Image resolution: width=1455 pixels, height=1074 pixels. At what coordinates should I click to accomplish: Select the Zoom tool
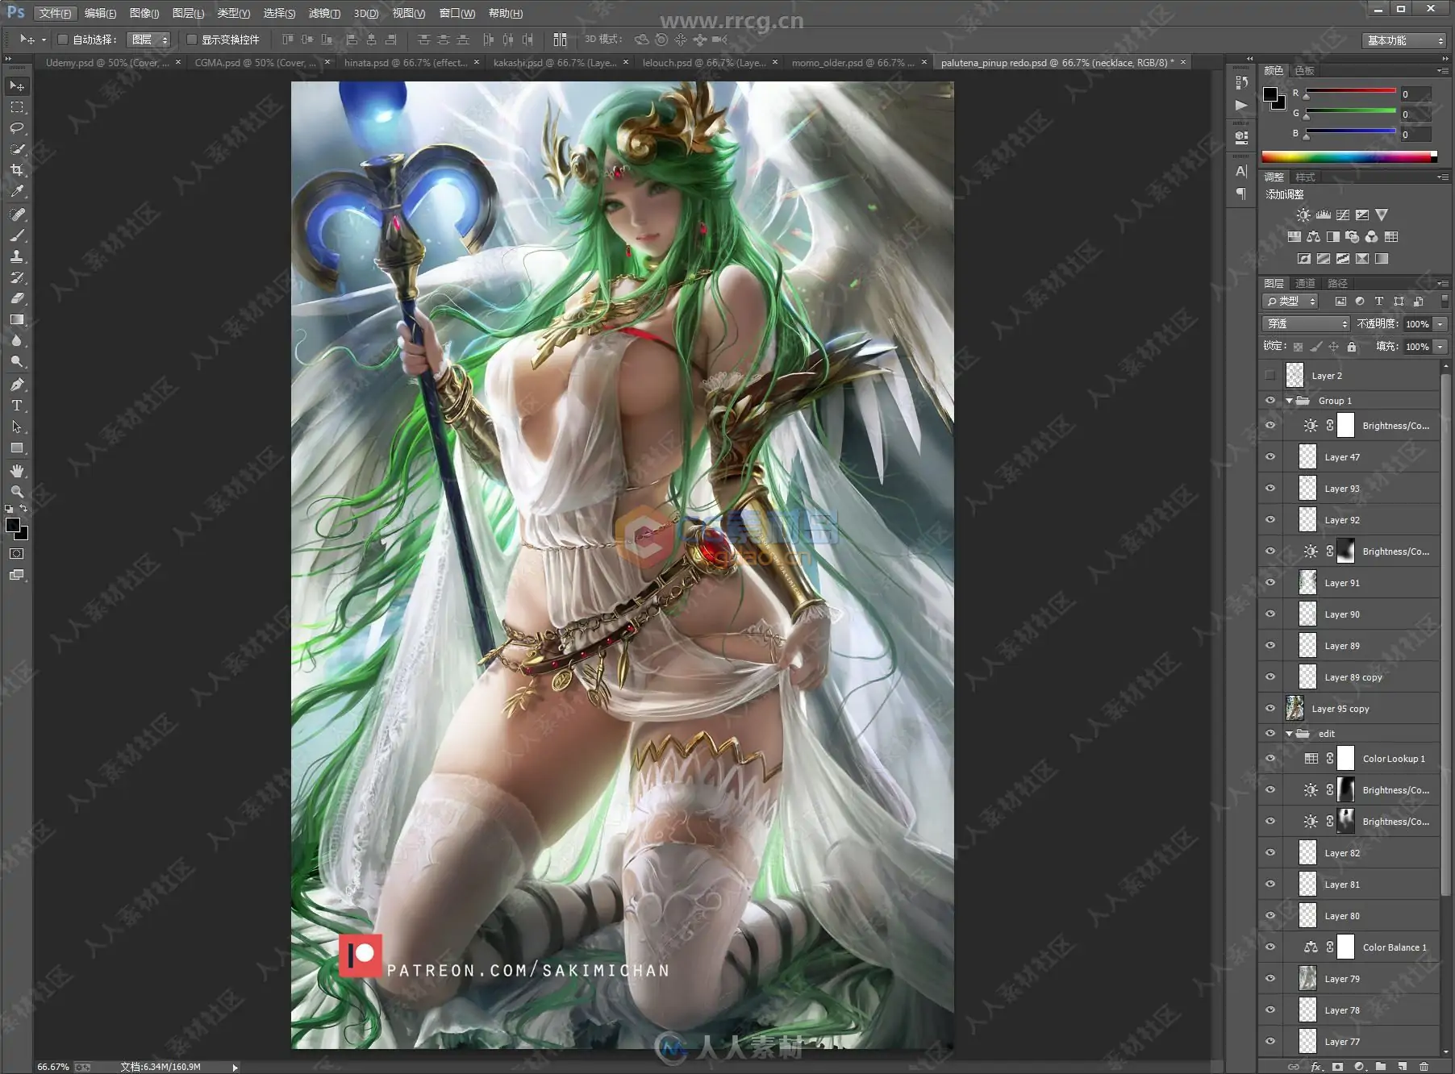point(17,492)
